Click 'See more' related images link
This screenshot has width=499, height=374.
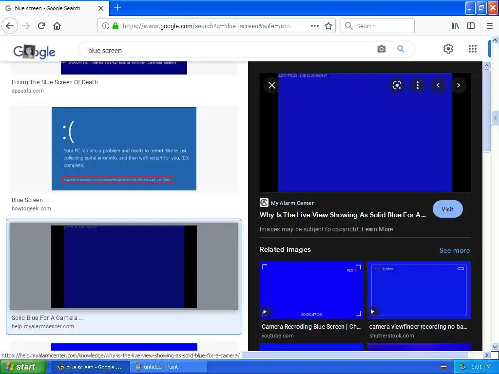455,250
